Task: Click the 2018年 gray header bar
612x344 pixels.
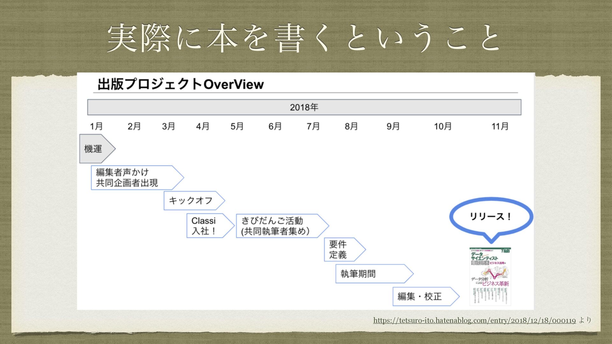Action: (304, 107)
